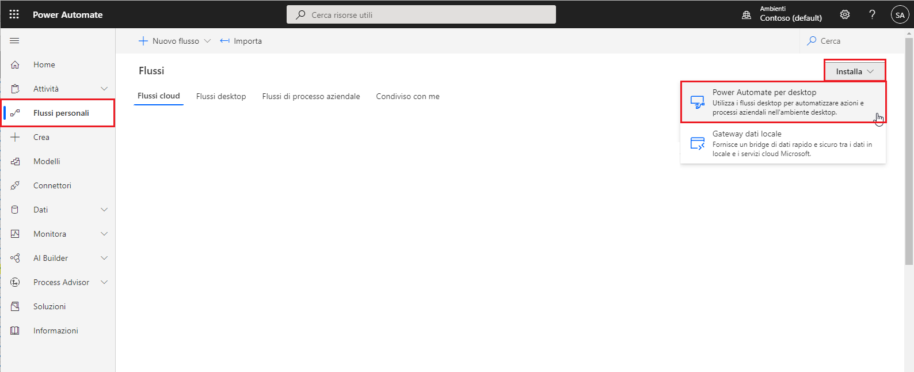Screen dimensions: 914x372
Task: Switch to the Flussi cloud tab
Action: point(159,96)
